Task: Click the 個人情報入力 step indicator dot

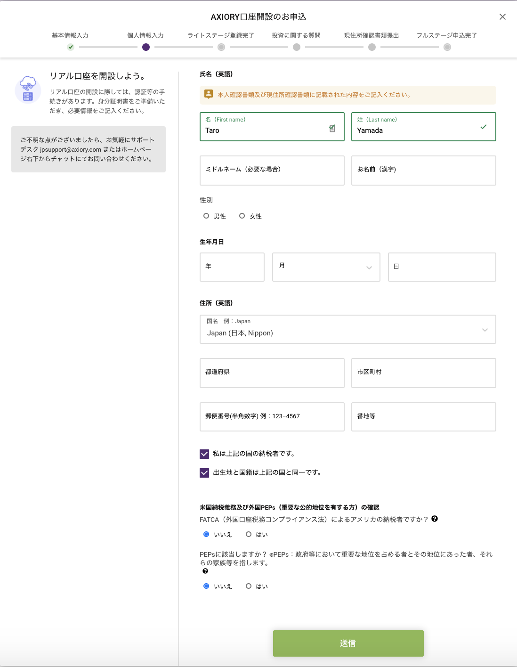Action: (x=146, y=47)
